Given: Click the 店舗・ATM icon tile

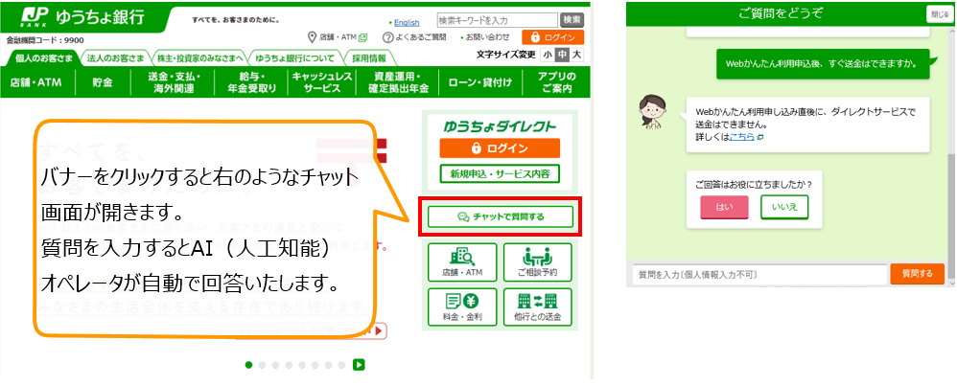Looking at the screenshot, I should point(462,262).
